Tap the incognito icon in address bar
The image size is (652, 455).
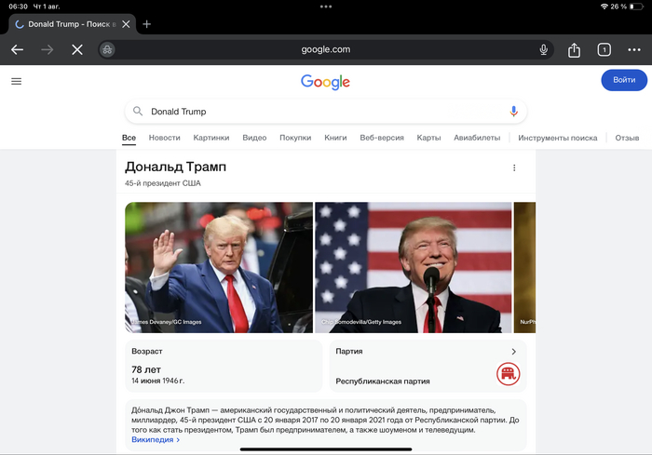pyautogui.click(x=107, y=50)
